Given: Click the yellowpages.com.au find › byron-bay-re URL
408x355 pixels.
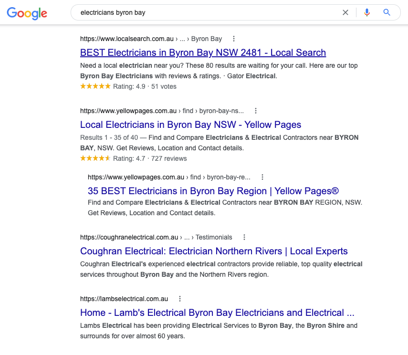Looking at the screenshot, I should point(169,177).
